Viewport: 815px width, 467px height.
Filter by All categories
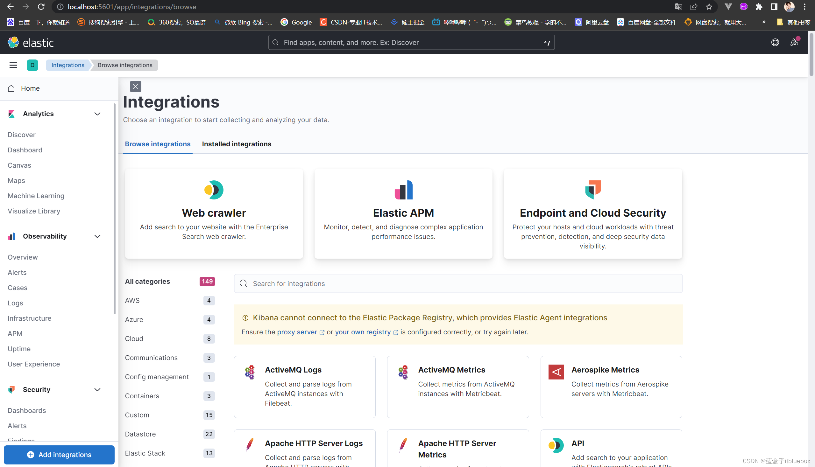[169, 281]
